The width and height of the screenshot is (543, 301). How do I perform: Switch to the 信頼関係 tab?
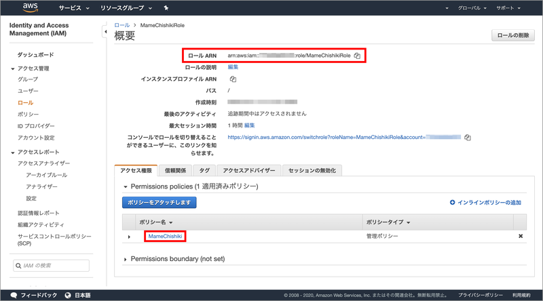[x=175, y=171]
